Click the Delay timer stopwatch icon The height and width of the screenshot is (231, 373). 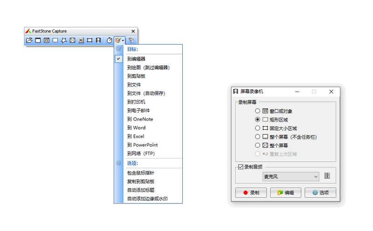(x=109, y=40)
